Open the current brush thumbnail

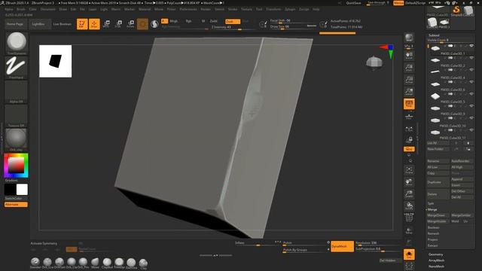point(17,43)
